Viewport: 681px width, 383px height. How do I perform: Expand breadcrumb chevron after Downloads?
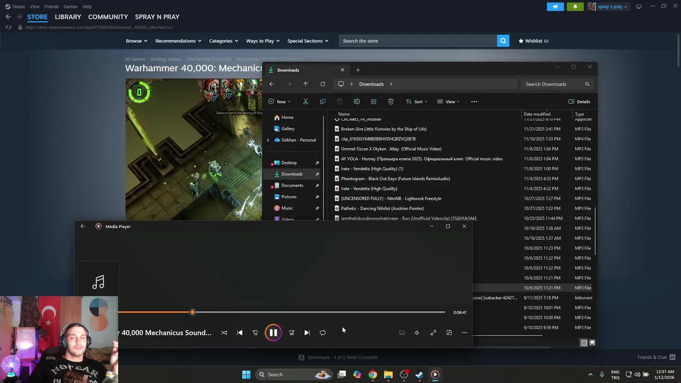391,84
